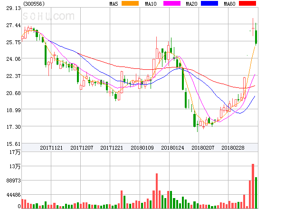The height and width of the screenshot is (209, 285).
Task: Click the 20180109 date label
Action: point(142,148)
